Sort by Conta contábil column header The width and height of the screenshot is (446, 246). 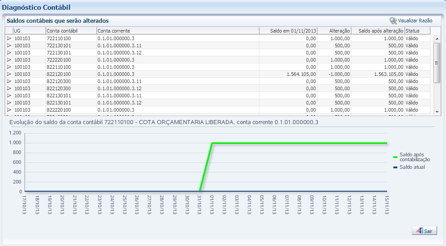coord(71,31)
